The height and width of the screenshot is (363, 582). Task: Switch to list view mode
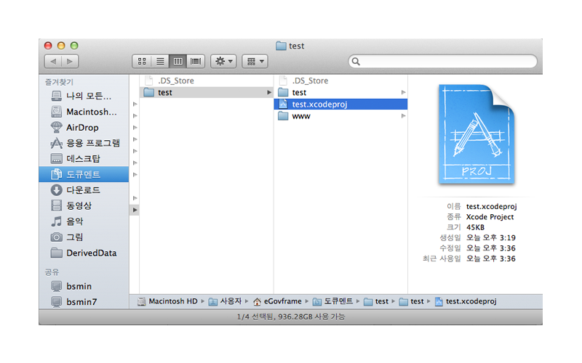pos(160,62)
